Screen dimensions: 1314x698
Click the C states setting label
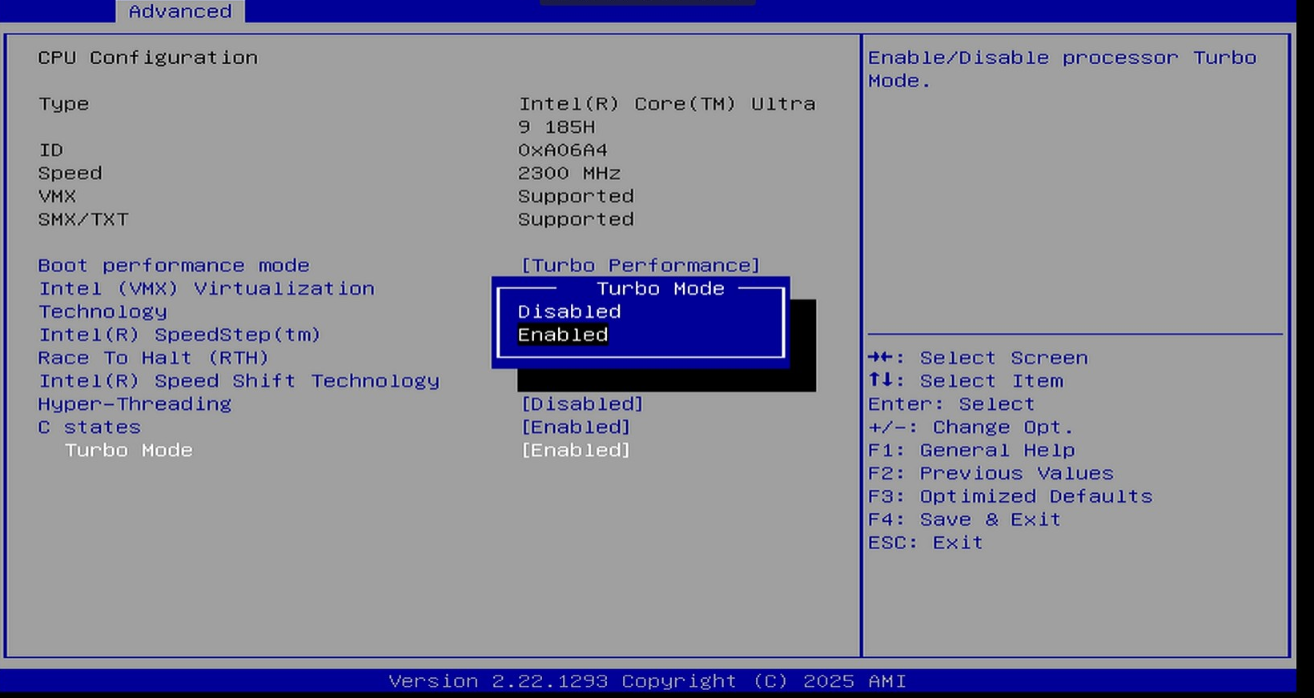pyautogui.click(x=89, y=427)
